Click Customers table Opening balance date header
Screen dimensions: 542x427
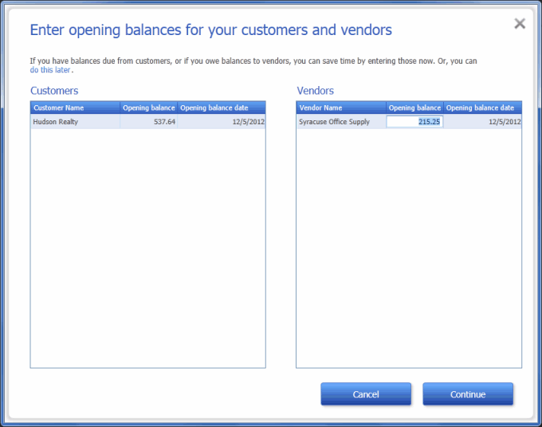pos(222,108)
